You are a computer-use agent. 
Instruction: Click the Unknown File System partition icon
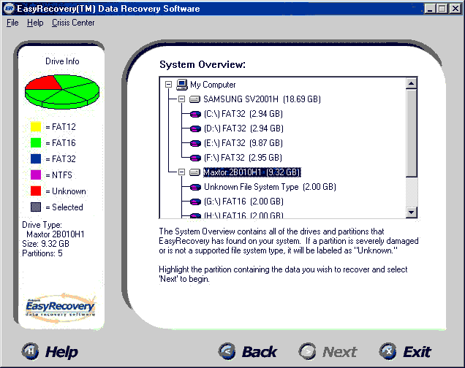(195, 187)
